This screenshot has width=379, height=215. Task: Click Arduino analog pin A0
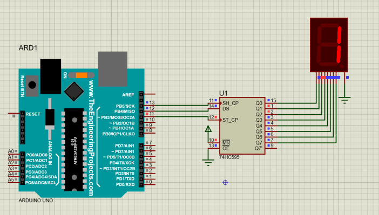(14, 154)
